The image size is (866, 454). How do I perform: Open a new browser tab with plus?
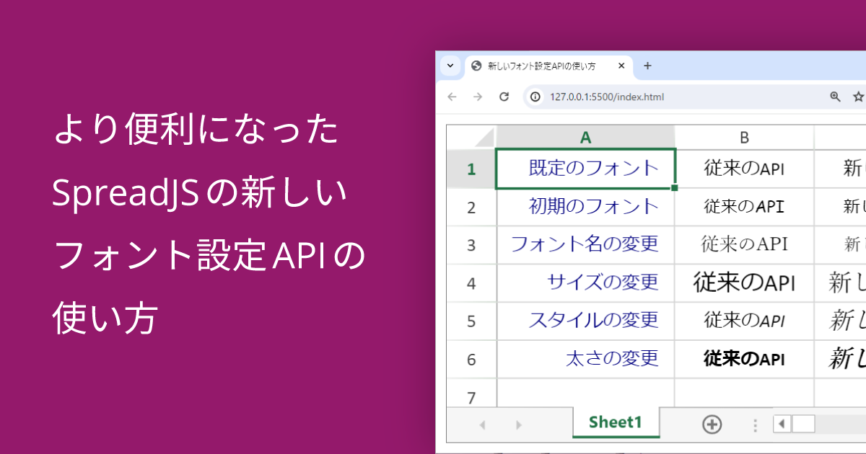pyautogui.click(x=647, y=66)
